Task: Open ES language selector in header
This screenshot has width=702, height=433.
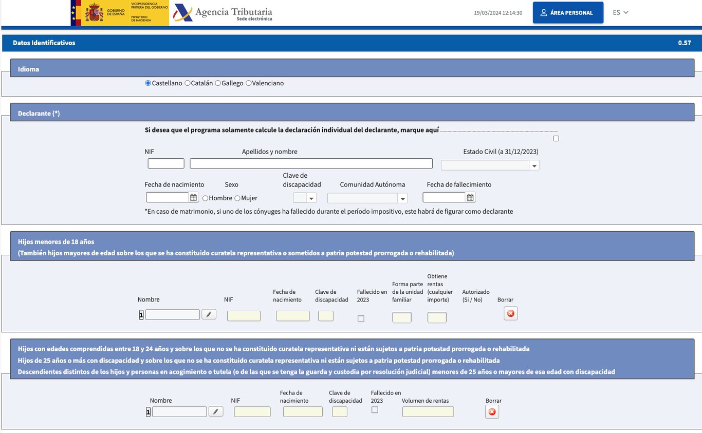Action: [x=620, y=13]
